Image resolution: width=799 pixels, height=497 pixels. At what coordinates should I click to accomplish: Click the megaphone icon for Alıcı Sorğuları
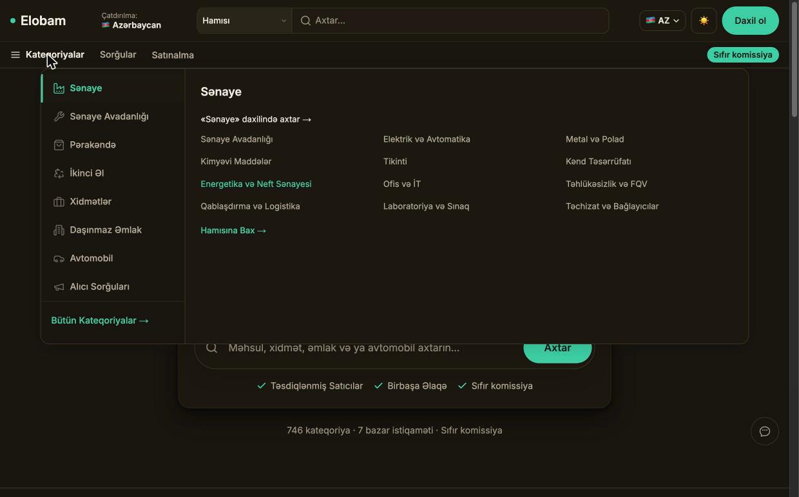pyautogui.click(x=59, y=287)
